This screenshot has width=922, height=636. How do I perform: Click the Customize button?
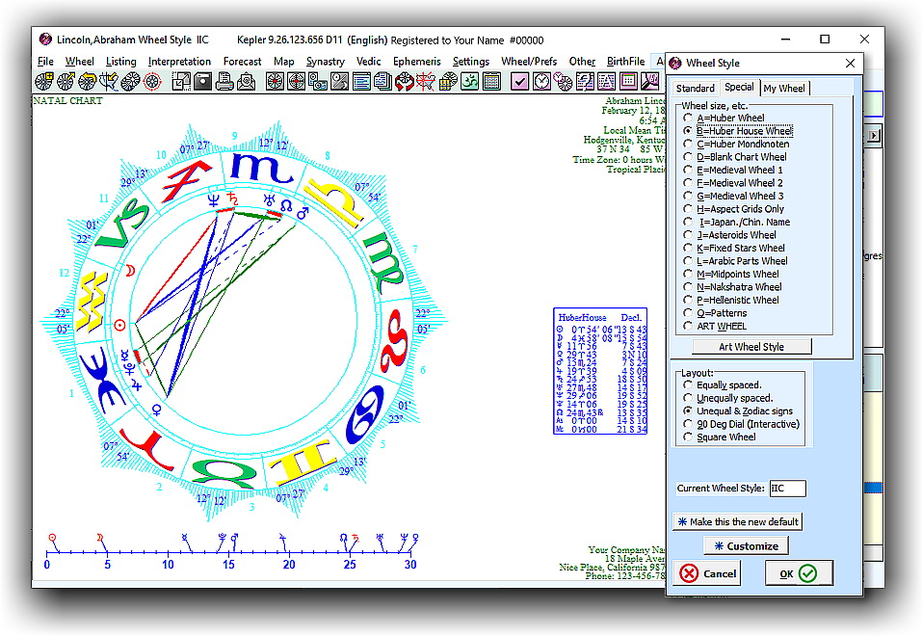coord(746,545)
